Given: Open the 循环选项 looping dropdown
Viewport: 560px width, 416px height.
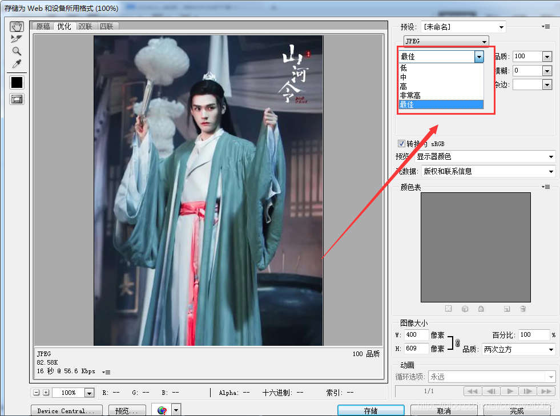Looking at the screenshot, I should point(492,377).
